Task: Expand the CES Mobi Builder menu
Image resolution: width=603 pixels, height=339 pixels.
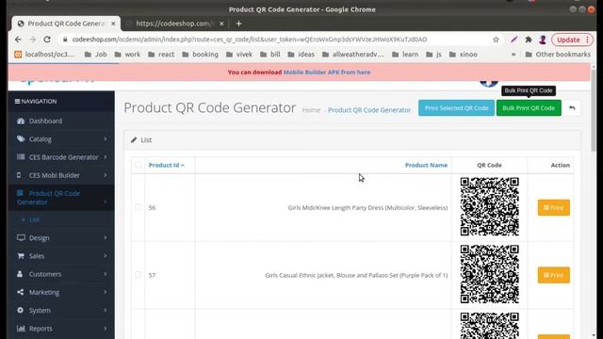Action: pyautogui.click(x=61, y=175)
